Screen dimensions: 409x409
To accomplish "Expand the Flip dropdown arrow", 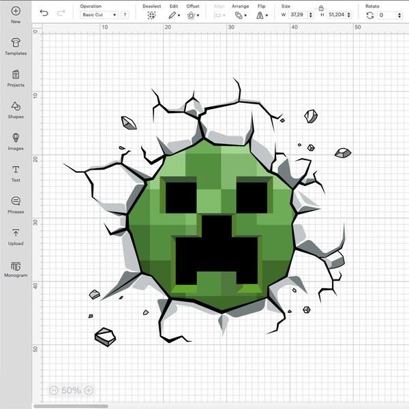I will 267,16.
